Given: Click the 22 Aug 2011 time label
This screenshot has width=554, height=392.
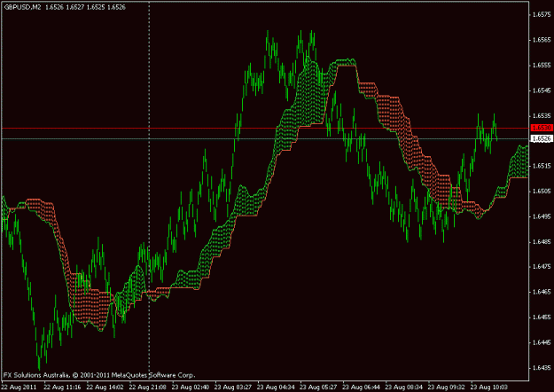Looking at the screenshot, I should 19,387.
